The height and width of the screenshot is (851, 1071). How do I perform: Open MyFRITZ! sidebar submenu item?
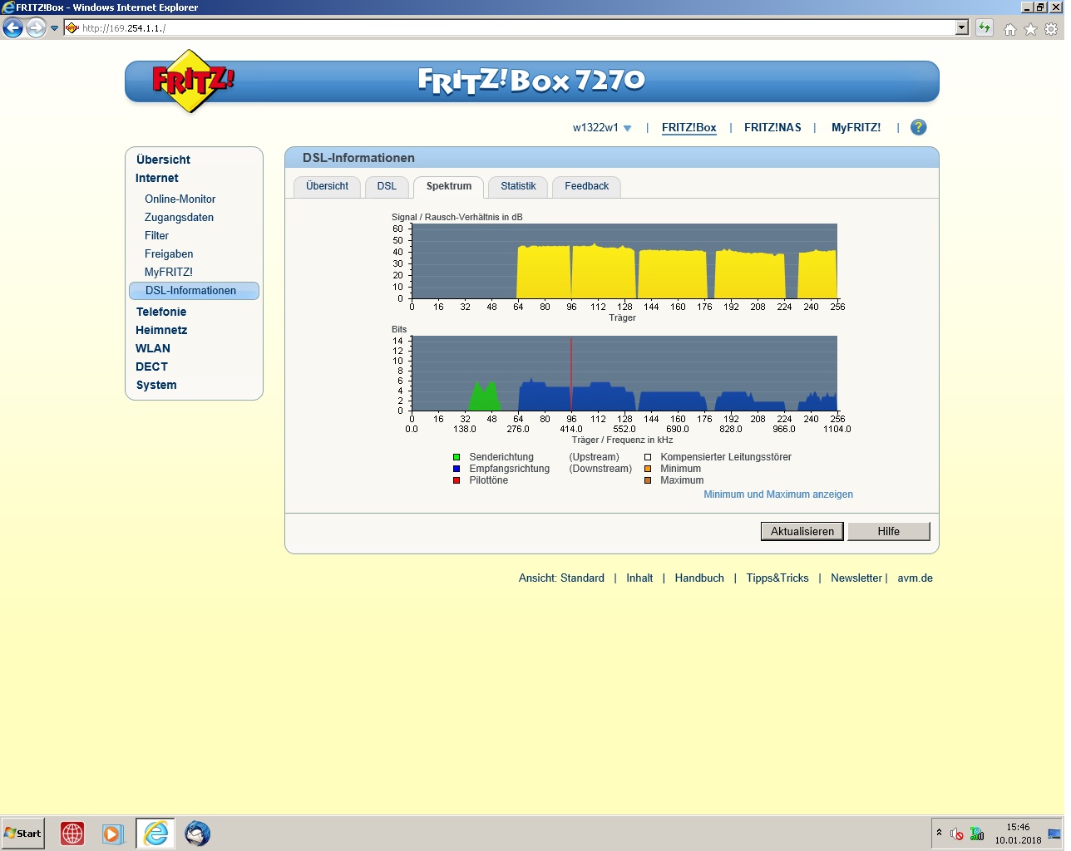click(168, 273)
